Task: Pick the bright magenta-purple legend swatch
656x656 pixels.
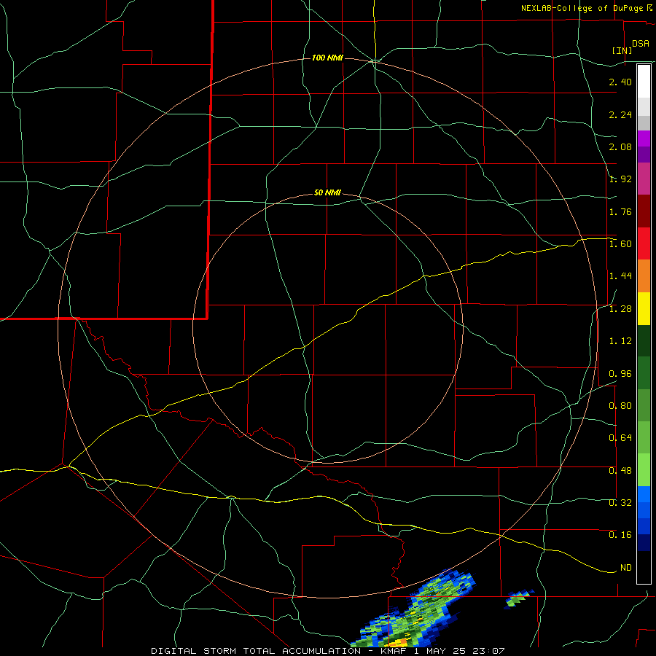Action: (x=644, y=138)
